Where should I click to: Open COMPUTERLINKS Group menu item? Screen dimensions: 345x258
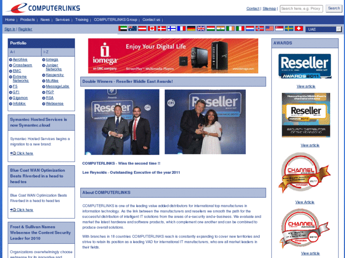tap(115, 19)
